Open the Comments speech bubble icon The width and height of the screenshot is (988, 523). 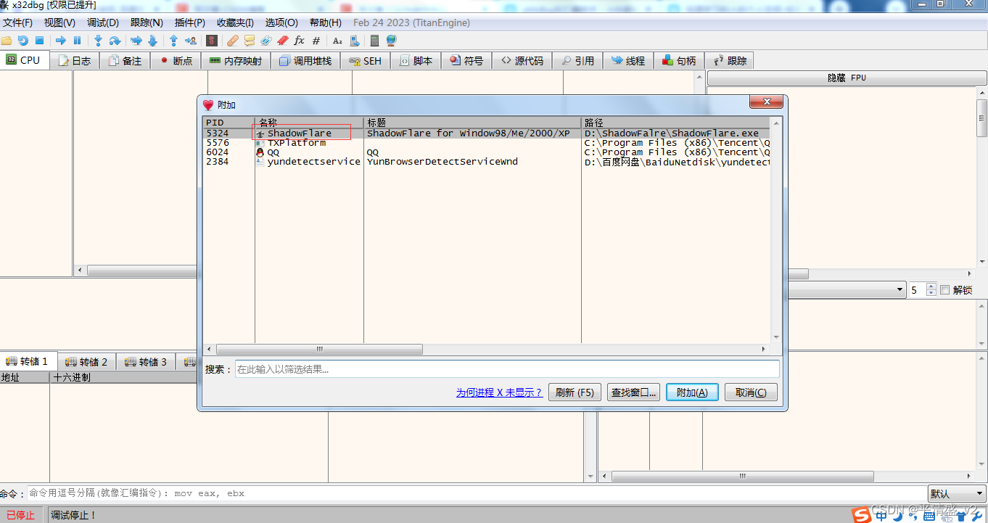250,41
